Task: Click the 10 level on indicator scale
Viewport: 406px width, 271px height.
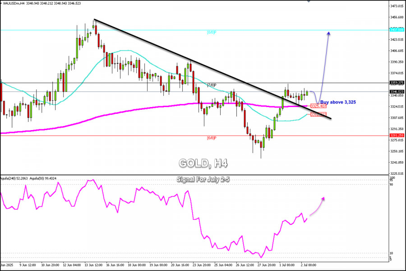Action: [392, 253]
